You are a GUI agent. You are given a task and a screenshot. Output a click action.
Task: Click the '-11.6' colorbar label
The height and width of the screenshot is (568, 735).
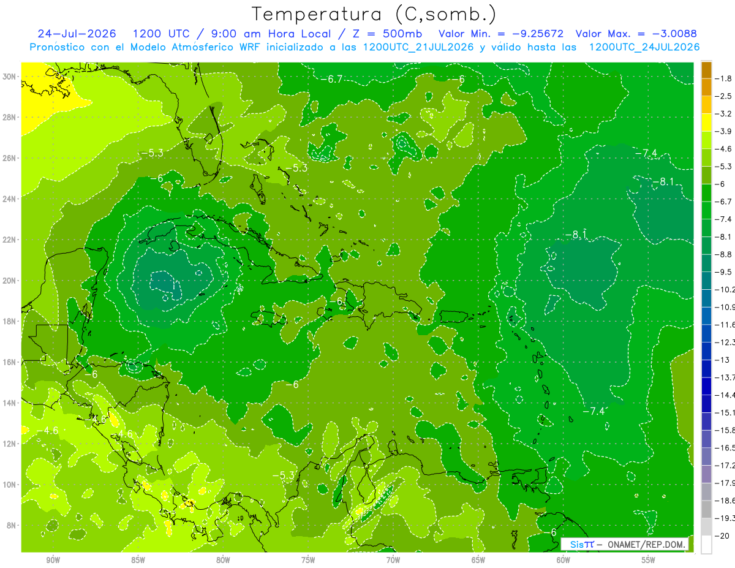pos(725,325)
